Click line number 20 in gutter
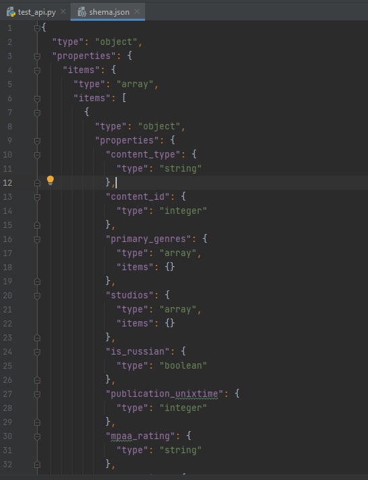This screenshot has width=368, height=480. (x=7, y=296)
